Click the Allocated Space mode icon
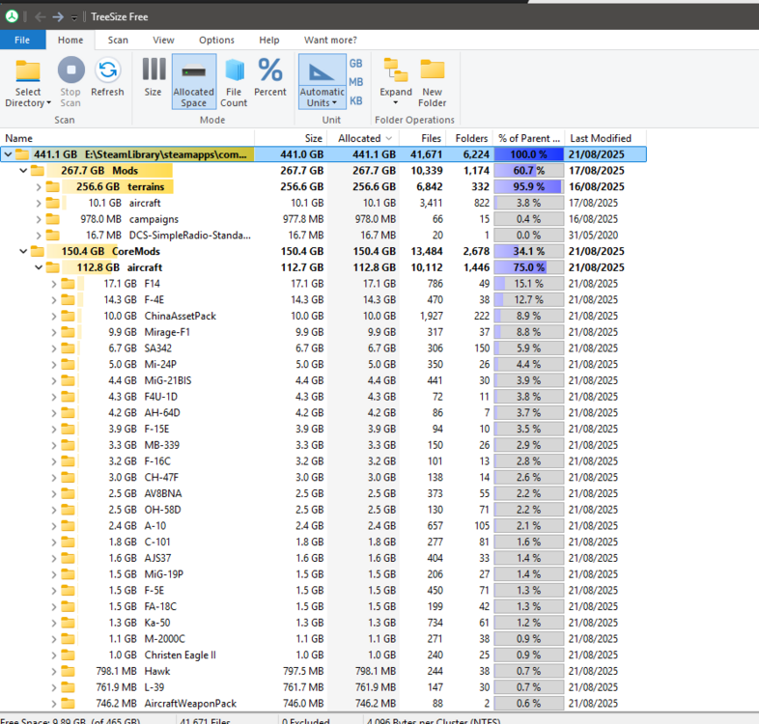759x724 pixels. (x=193, y=71)
